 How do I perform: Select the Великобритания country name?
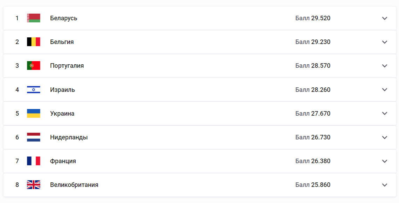point(74,185)
